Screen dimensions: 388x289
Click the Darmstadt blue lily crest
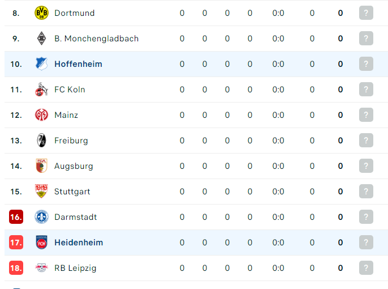coord(41,217)
